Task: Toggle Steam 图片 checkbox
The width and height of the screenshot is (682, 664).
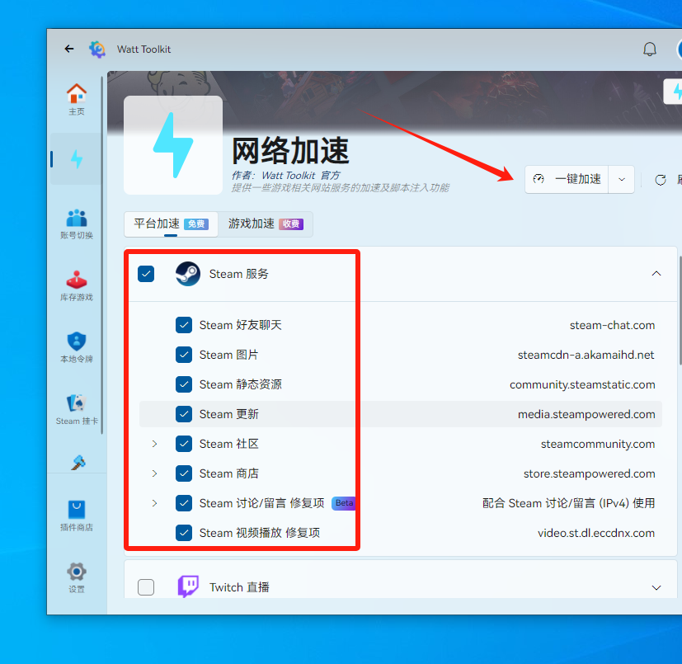Action: [184, 355]
